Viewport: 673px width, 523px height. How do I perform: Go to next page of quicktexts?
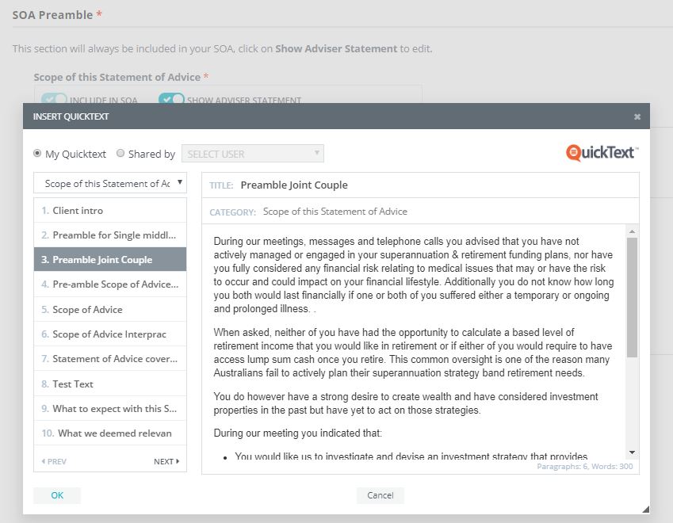click(x=166, y=461)
